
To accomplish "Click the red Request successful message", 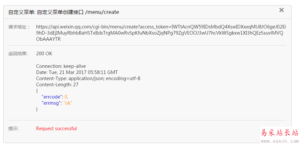I will pyautogui.click(x=56, y=129).
